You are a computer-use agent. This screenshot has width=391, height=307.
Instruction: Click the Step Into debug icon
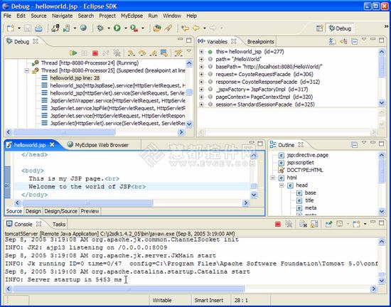(131, 53)
